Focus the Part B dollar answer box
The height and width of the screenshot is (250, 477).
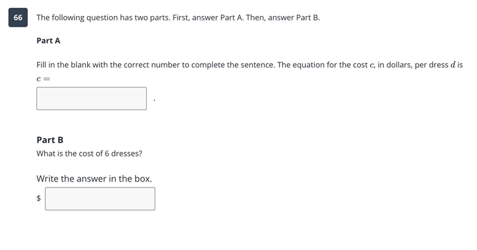[100, 199]
